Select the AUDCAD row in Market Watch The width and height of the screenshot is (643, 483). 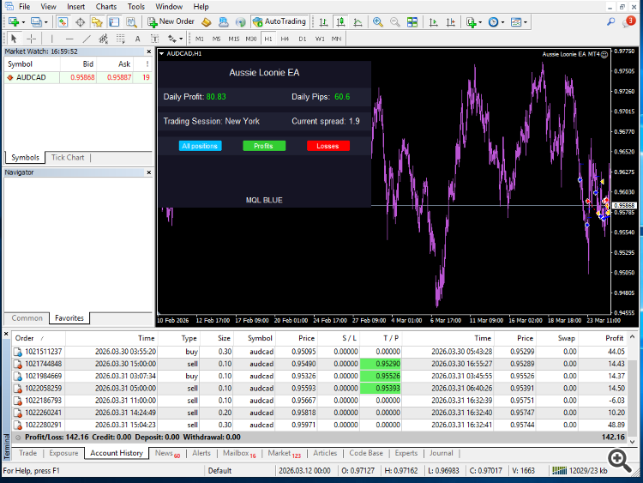point(78,77)
